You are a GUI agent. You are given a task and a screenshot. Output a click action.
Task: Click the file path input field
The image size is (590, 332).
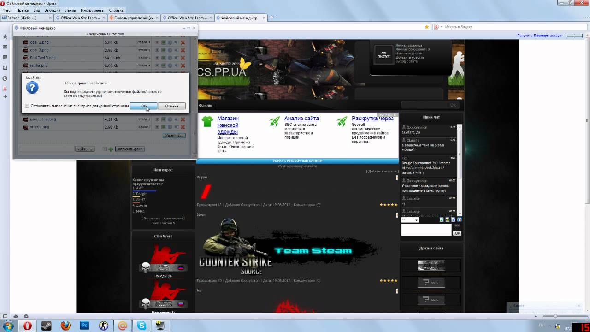coord(47,149)
